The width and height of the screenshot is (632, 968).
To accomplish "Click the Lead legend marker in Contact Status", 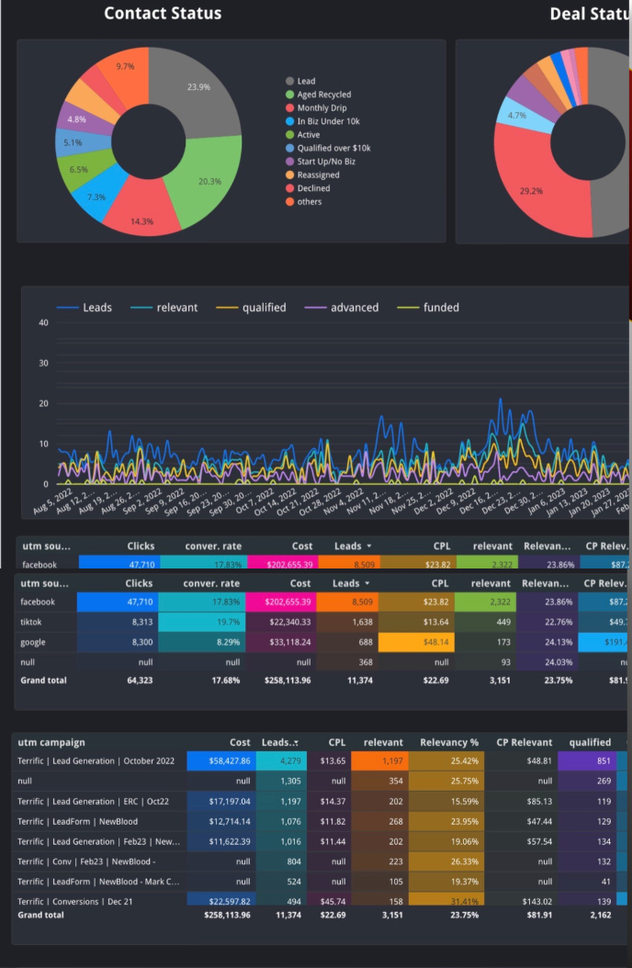I will tap(290, 82).
